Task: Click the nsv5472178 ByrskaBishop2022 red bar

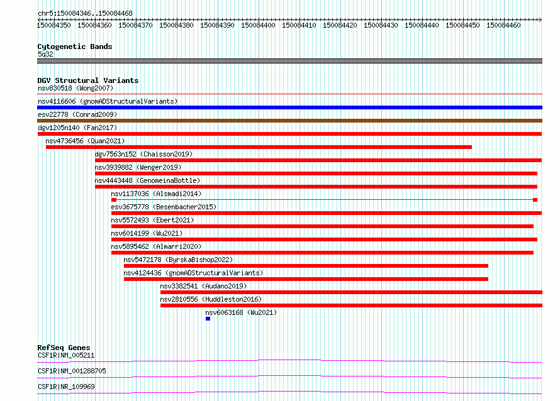Action: [x=306, y=266]
